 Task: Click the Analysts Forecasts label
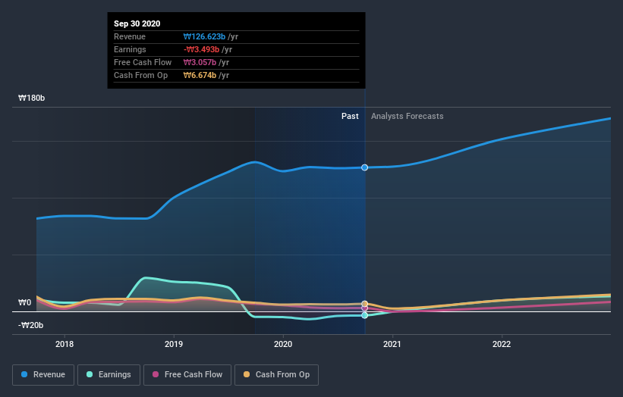407,116
